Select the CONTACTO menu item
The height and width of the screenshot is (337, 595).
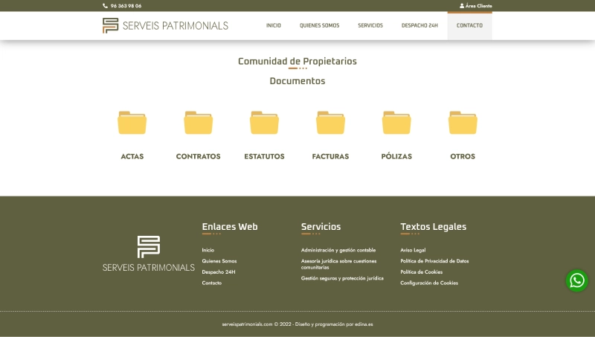(x=470, y=25)
